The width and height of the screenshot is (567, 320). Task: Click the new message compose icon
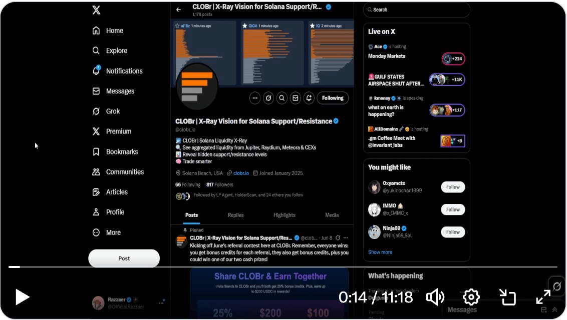point(544,310)
